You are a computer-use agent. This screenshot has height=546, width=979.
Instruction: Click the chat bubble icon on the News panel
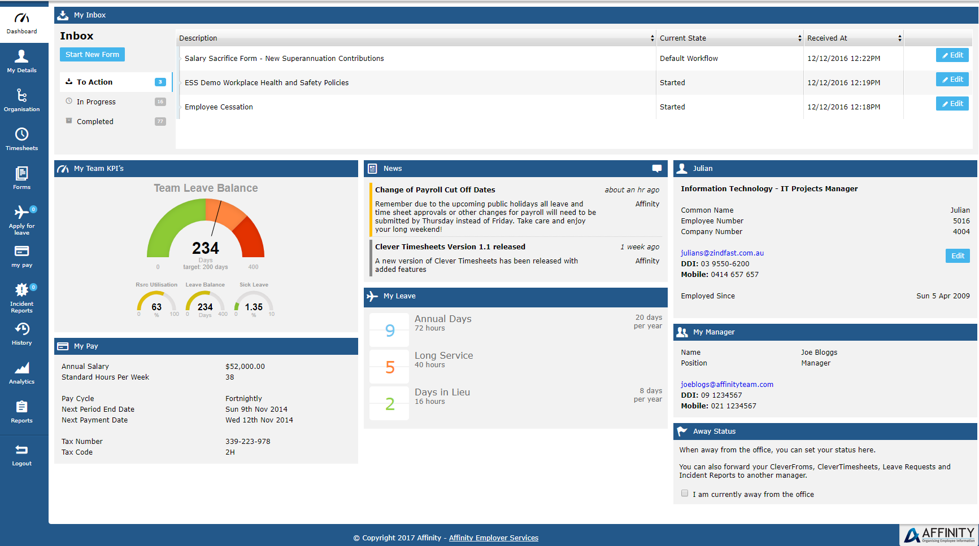click(656, 168)
